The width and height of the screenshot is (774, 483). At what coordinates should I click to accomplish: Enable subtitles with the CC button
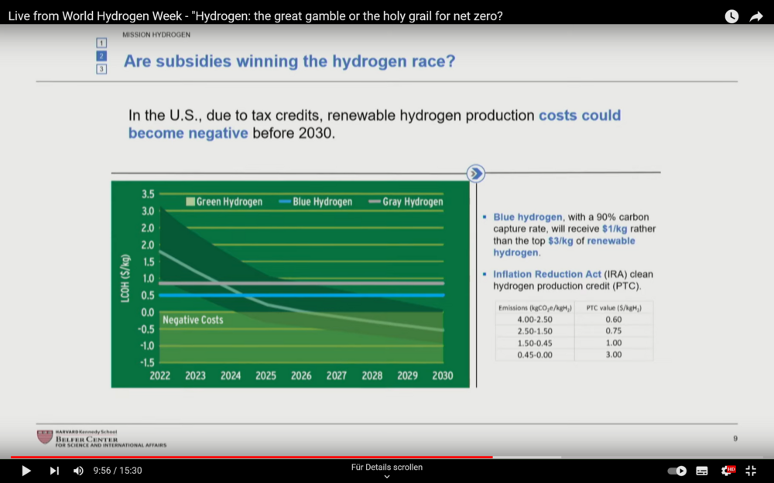point(701,470)
